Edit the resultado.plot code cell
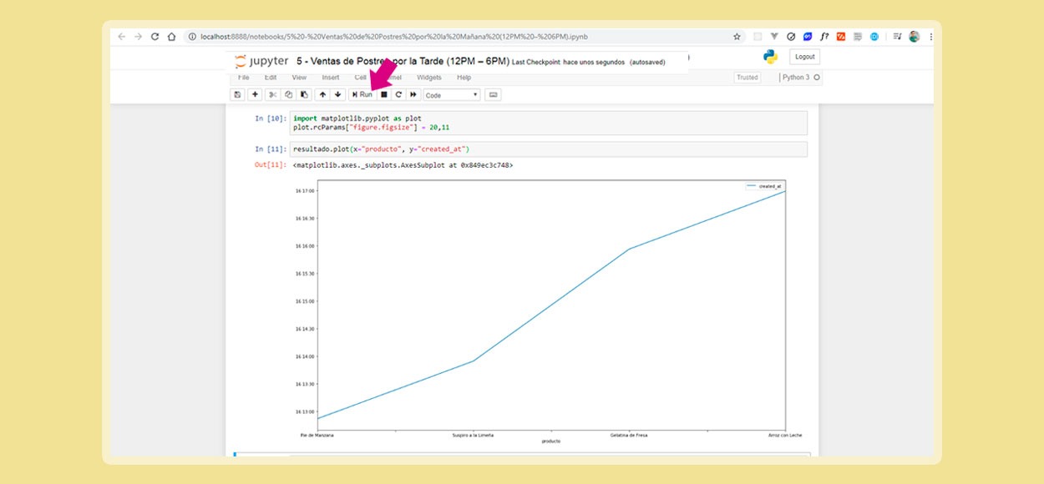This screenshot has width=1044, height=484. click(548, 149)
